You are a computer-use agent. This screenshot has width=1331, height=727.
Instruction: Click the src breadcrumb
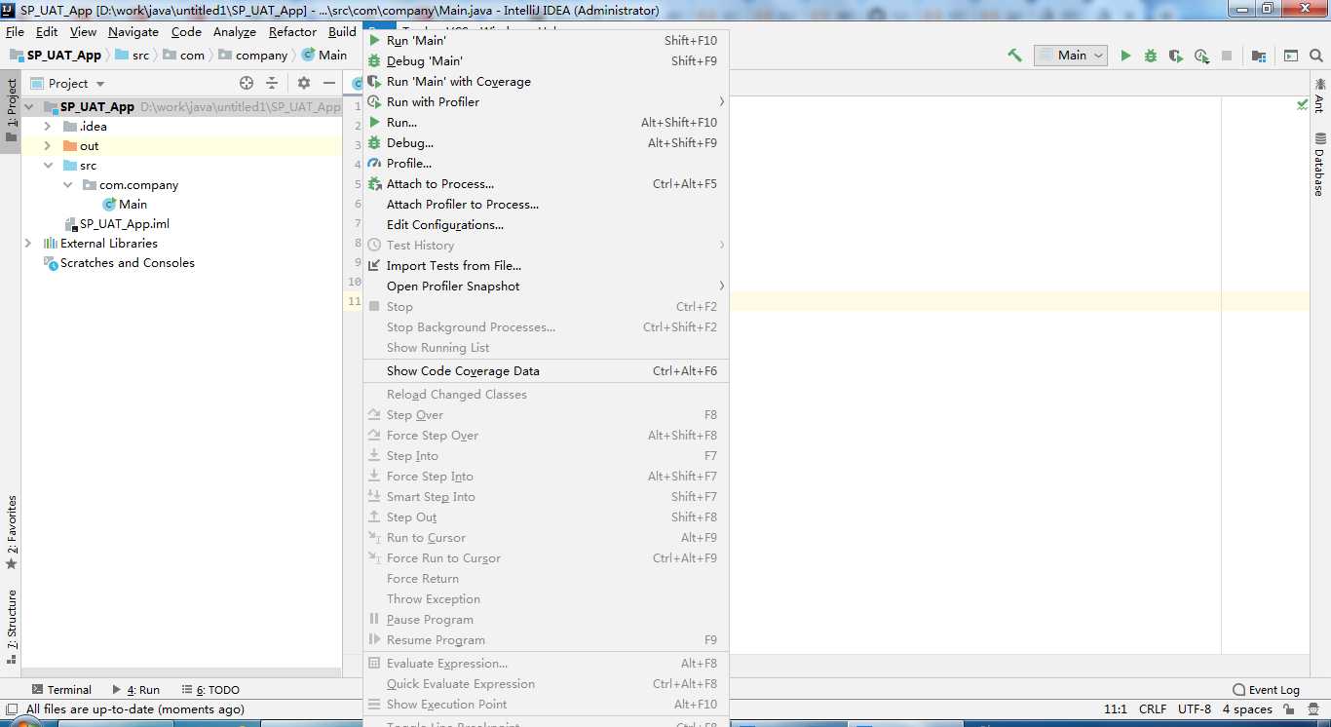132,55
